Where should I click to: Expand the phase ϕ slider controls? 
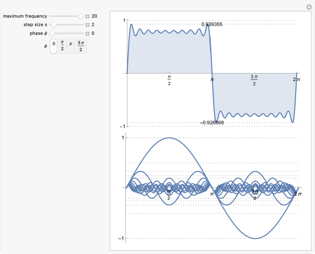88,33
